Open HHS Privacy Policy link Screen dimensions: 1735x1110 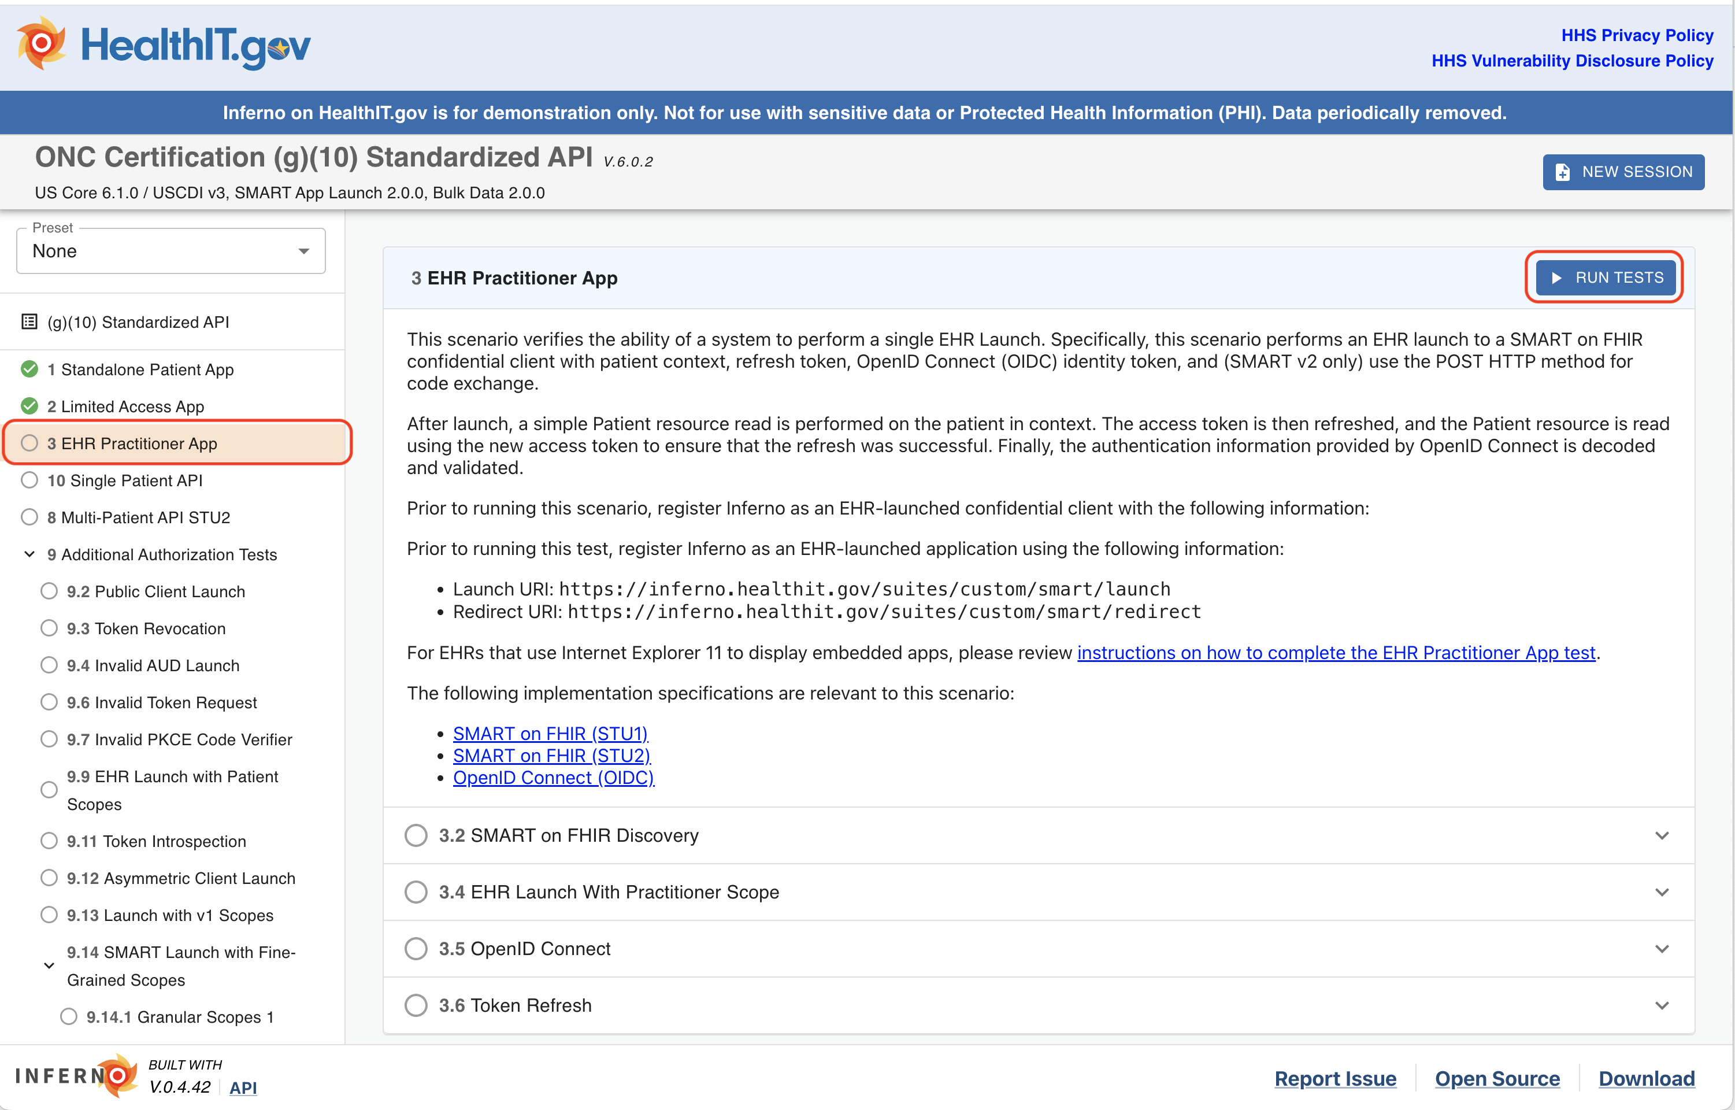(x=1637, y=35)
